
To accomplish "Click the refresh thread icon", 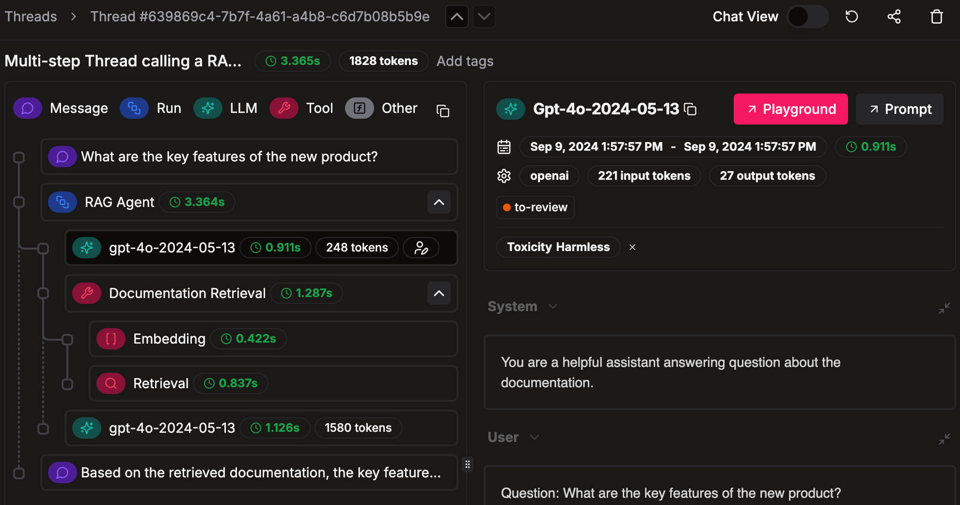I will pyautogui.click(x=851, y=17).
